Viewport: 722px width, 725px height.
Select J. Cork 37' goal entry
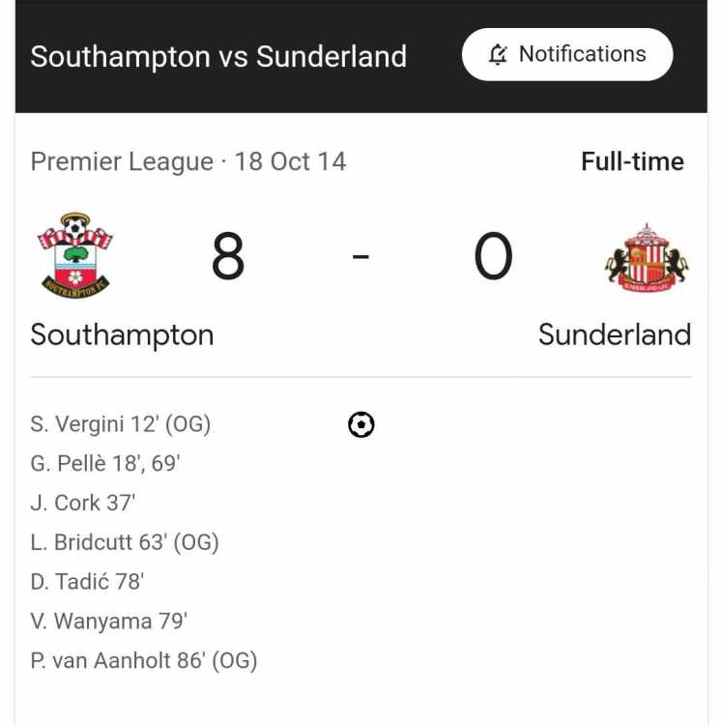pos(83,503)
